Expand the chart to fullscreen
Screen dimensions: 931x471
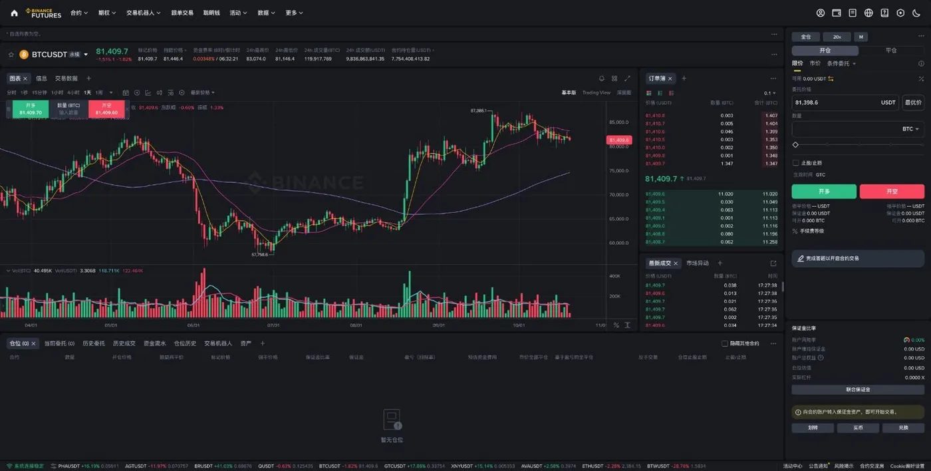click(x=627, y=78)
